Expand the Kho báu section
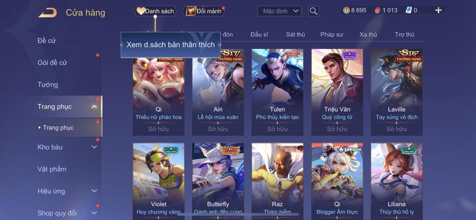The height and width of the screenshot is (220, 476). point(94,147)
